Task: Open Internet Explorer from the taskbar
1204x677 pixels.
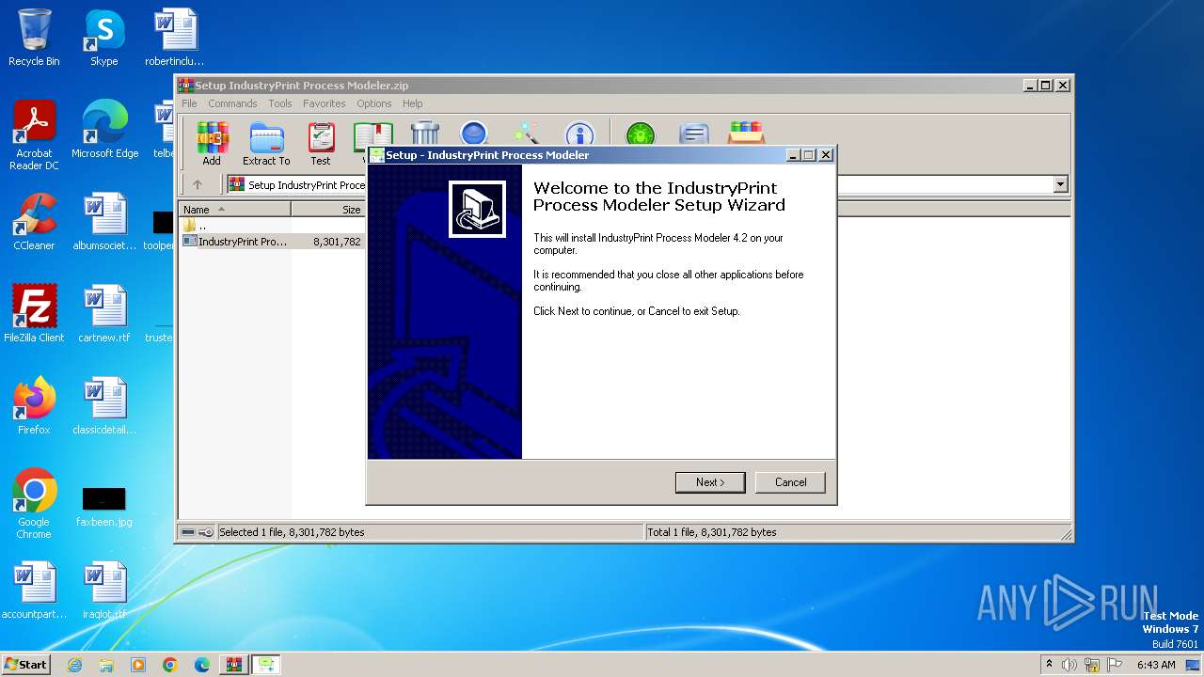Action: [75, 665]
